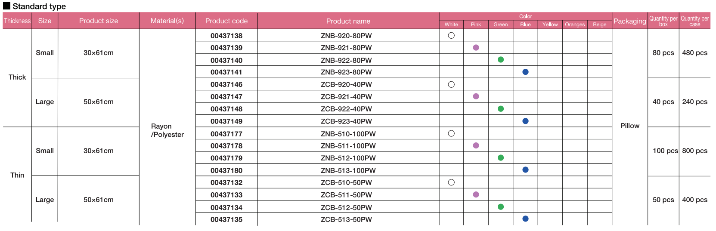Viewport: 716px width, 231px height.
Task: Click the green dot for ZNB-512-100PW
Action: pos(501,158)
